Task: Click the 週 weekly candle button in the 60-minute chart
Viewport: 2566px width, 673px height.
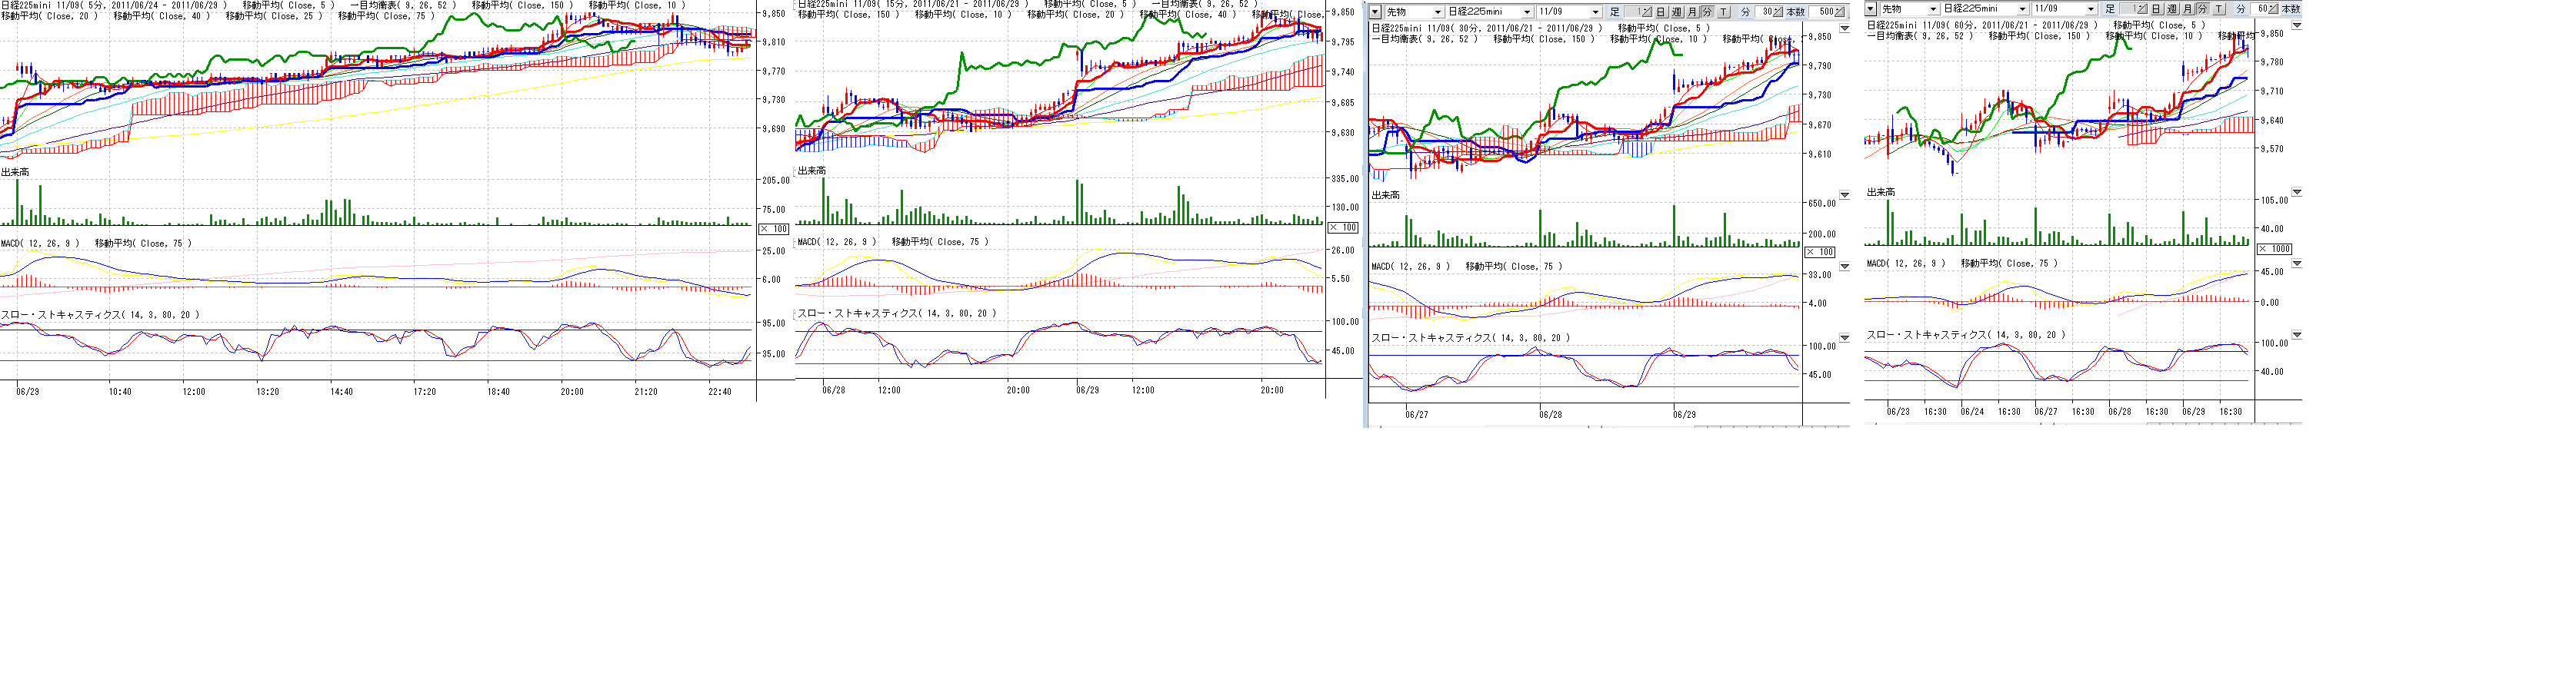Action: click(2172, 9)
